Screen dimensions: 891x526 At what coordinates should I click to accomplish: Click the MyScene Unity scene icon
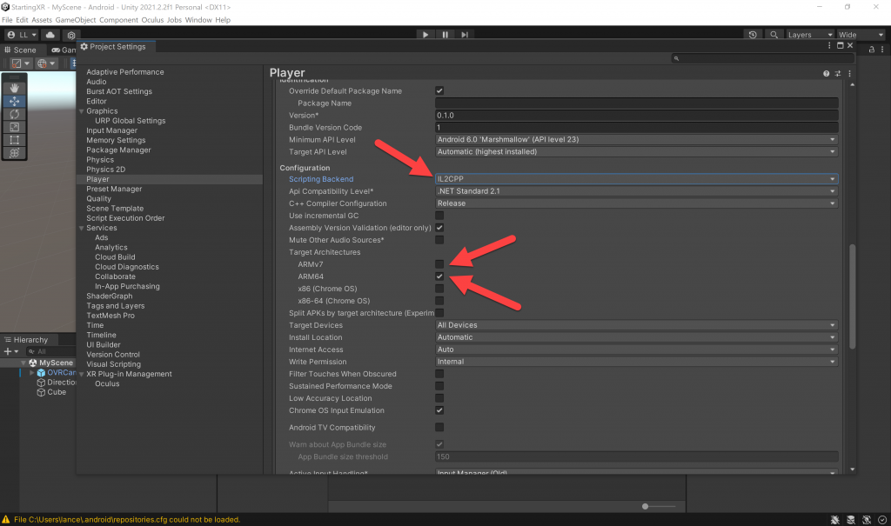33,363
